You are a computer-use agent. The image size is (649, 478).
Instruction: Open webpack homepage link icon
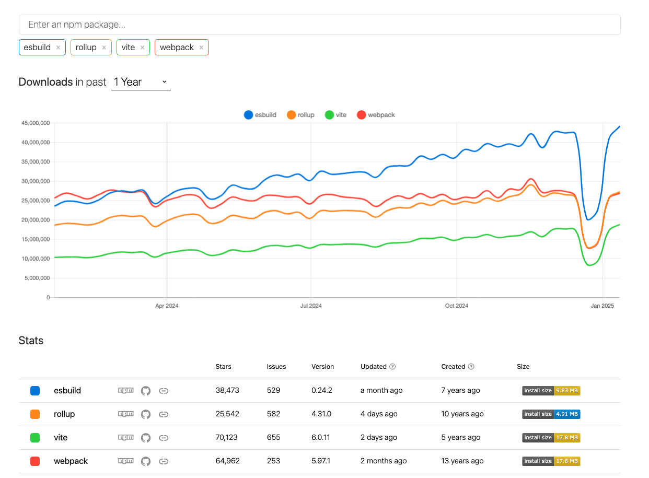[x=164, y=461]
